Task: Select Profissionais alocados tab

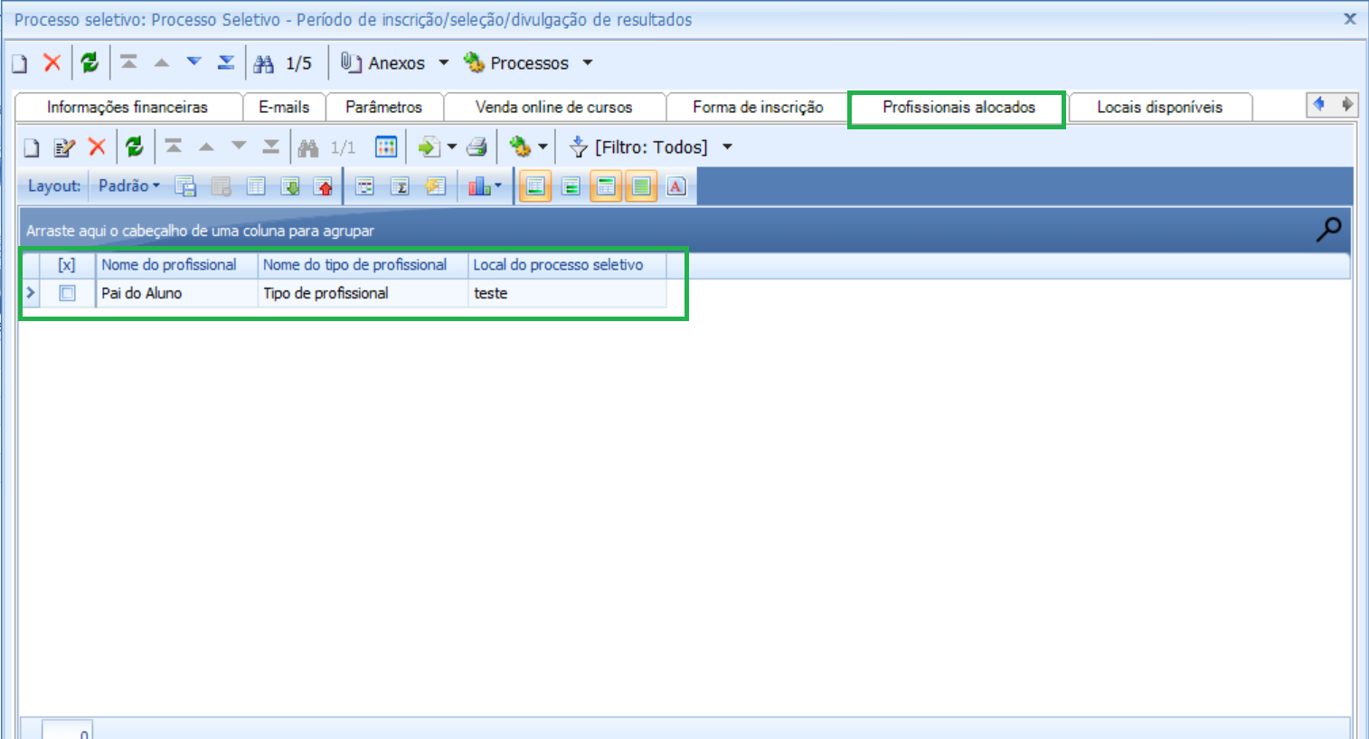Action: click(x=958, y=107)
